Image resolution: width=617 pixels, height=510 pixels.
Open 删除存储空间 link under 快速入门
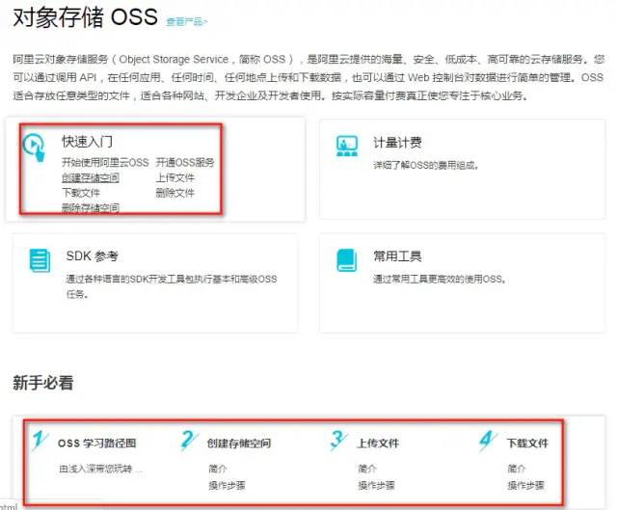click(91, 208)
